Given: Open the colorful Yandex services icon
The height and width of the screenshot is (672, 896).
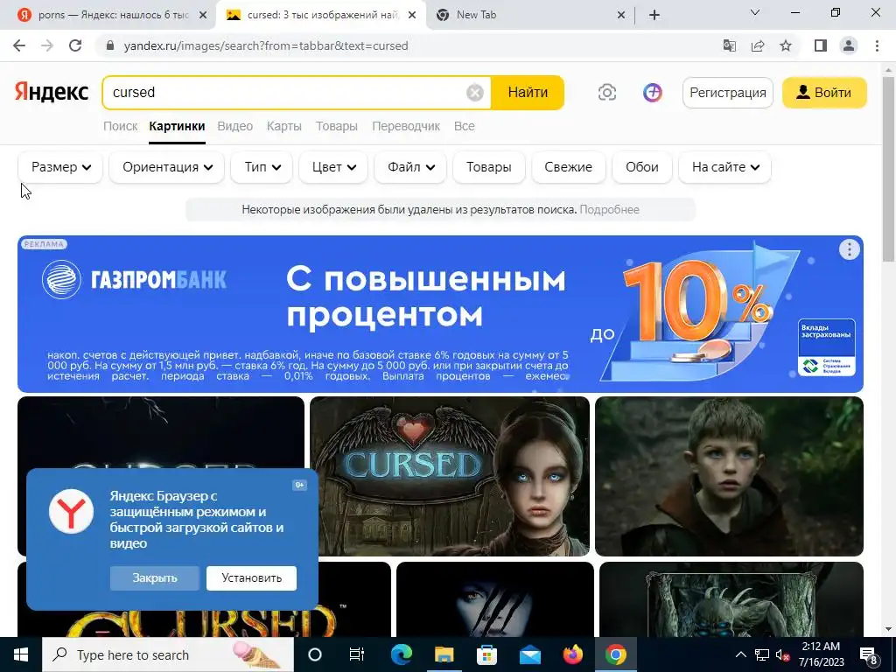Looking at the screenshot, I should pos(653,92).
